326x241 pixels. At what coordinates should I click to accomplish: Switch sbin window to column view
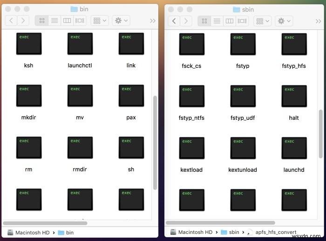click(x=230, y=21)
